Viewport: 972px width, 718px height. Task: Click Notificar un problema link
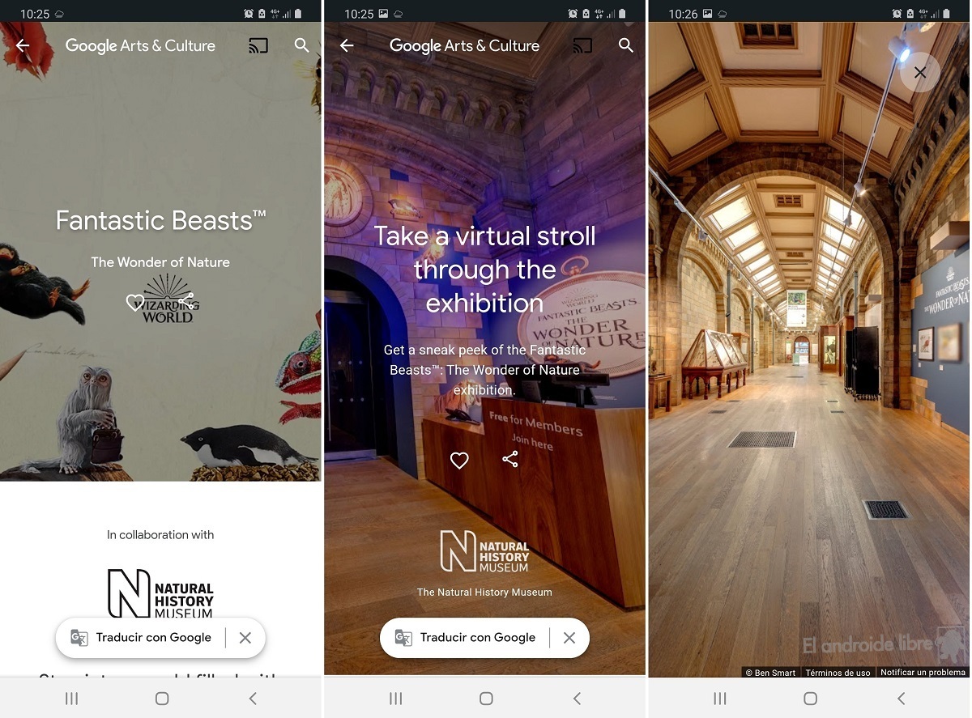click(x=923, y=673)
